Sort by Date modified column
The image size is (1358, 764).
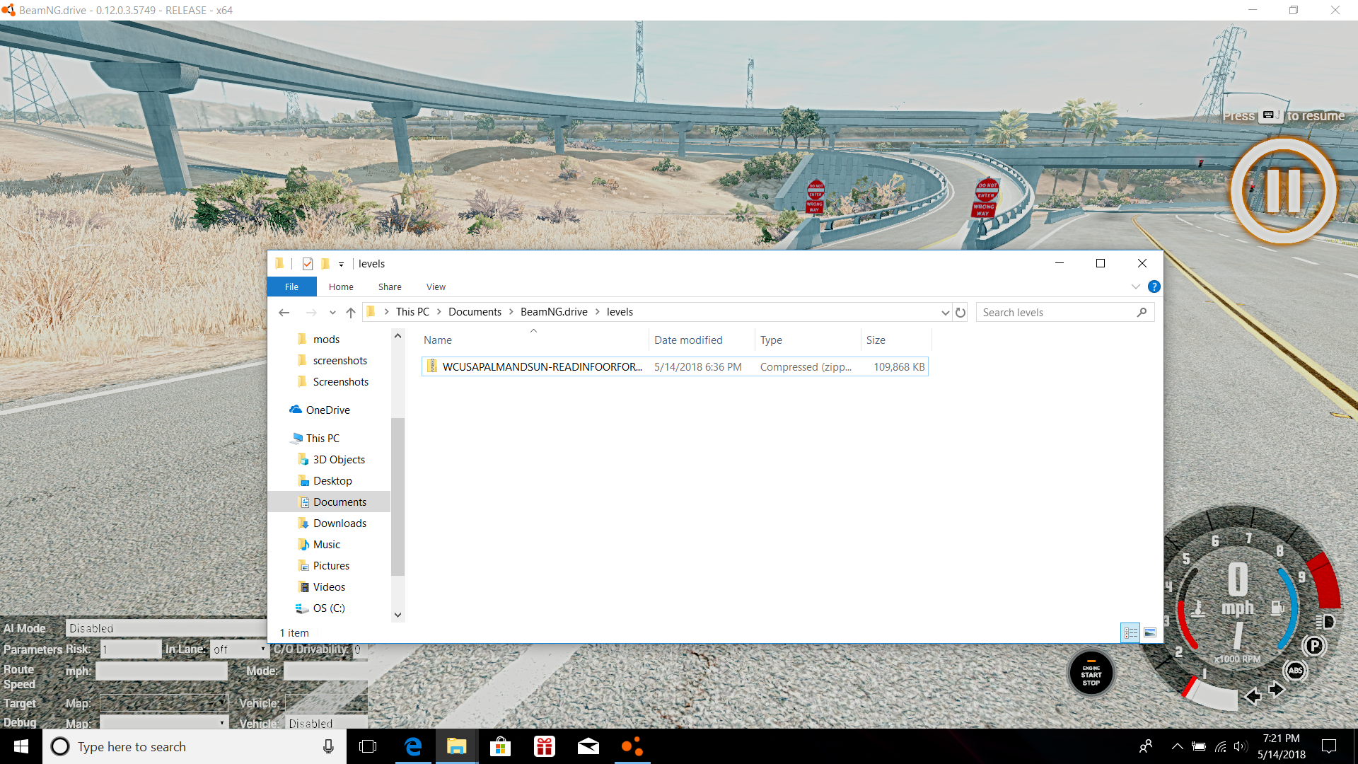[702, 340]
